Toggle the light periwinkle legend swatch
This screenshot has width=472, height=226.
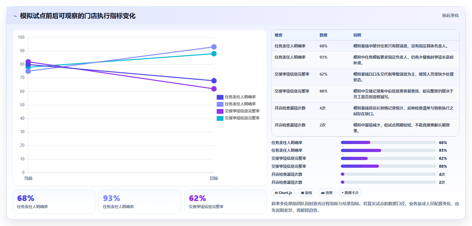pos(220,104)
